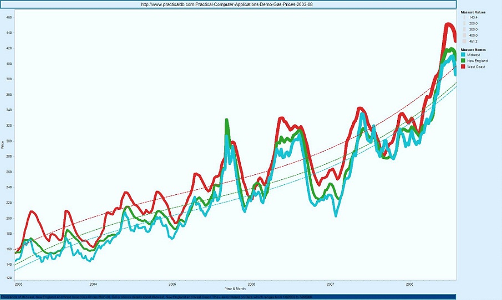
Task: Click the 460 tick on Price axis
Action: pos(9,18)
